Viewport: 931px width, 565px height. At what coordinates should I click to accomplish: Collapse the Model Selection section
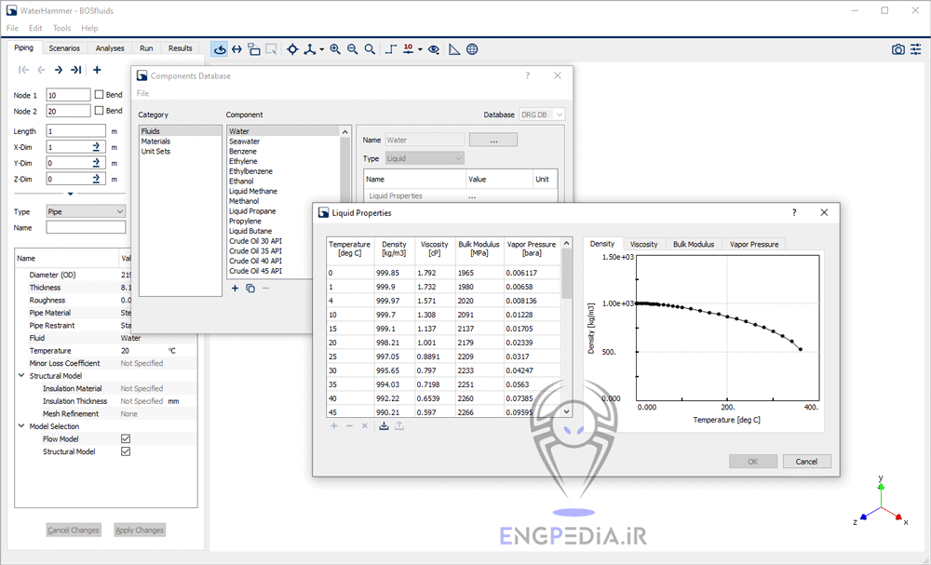point(21,426)
